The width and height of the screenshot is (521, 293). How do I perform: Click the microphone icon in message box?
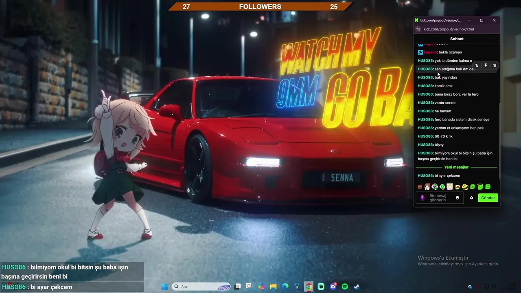[x=422, y=198]
